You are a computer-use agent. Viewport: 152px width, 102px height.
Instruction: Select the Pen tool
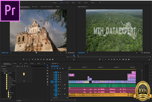pyautogui.click(x=48, y=79)
